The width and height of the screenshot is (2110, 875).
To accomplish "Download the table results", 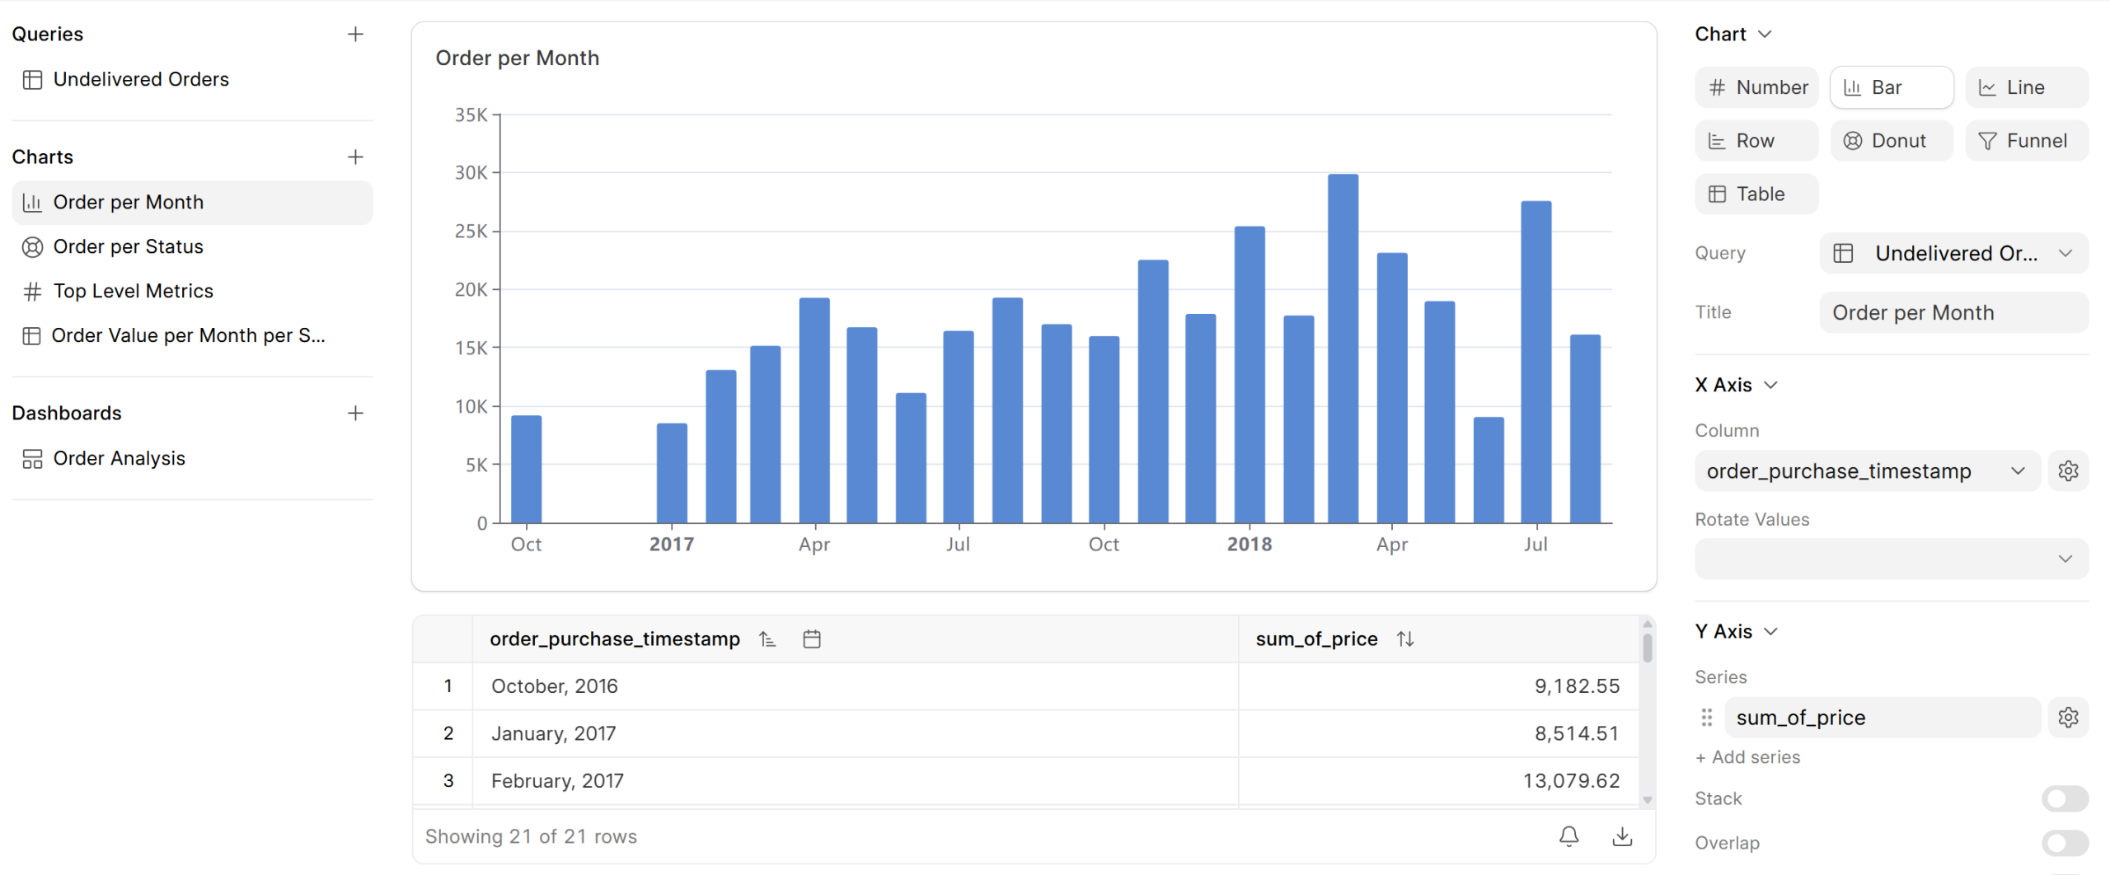I will pos(1621,836).
